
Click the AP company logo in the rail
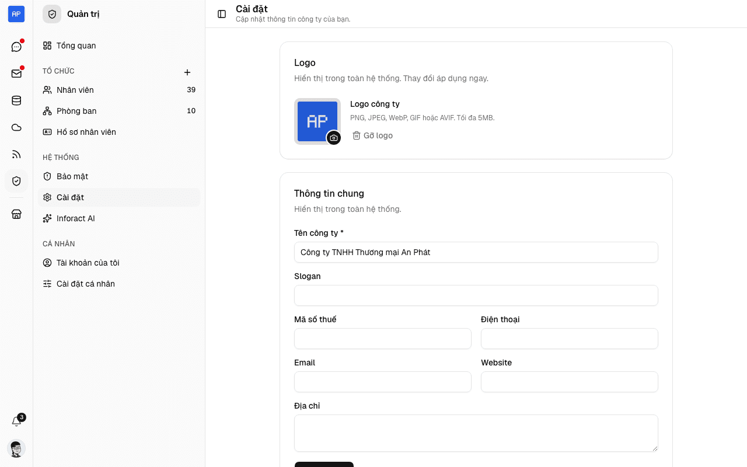(16, 14)
